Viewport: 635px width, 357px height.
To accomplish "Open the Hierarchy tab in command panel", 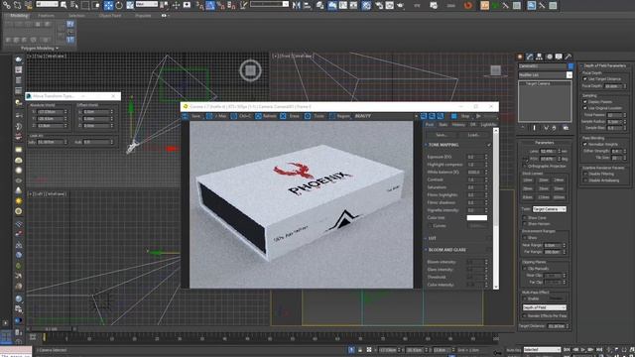I will pos(539,57).
